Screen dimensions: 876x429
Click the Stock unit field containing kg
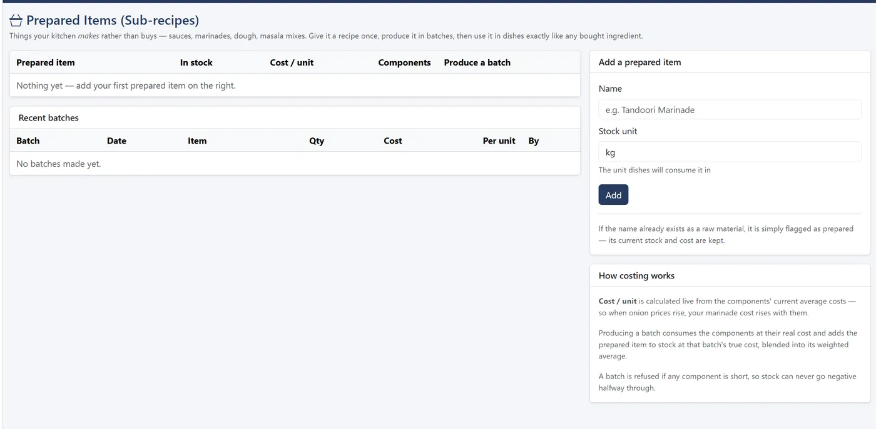[730, 152]
